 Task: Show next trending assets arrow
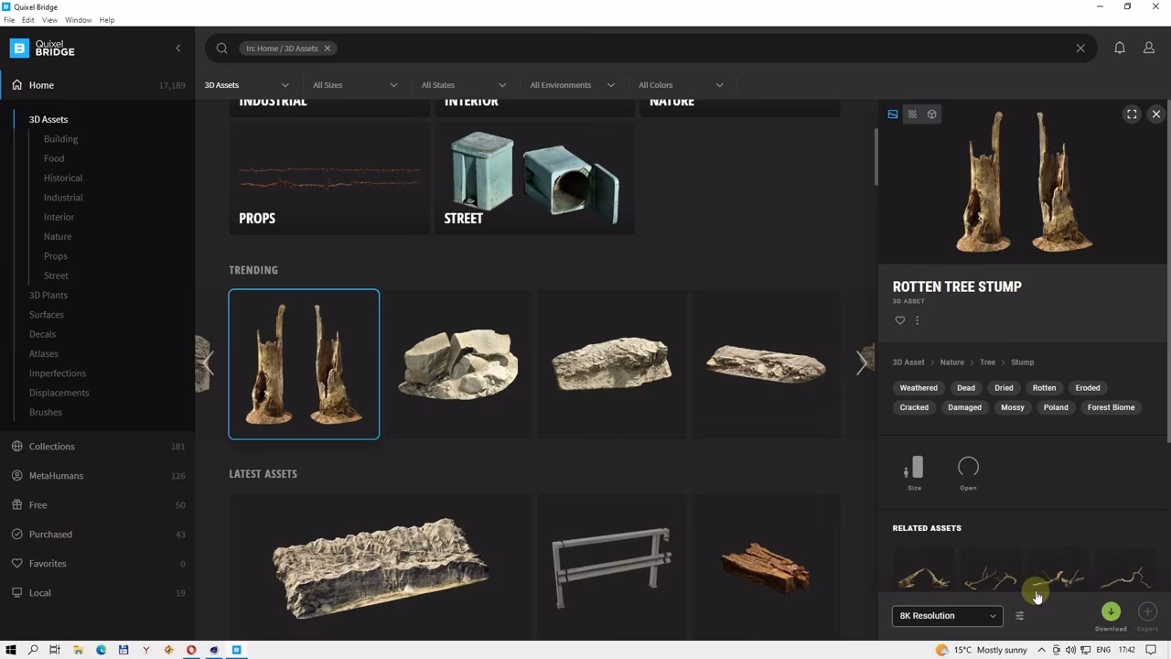coord(862,363)
